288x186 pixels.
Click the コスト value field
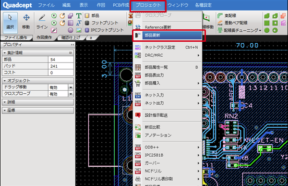tap(61, 73)
